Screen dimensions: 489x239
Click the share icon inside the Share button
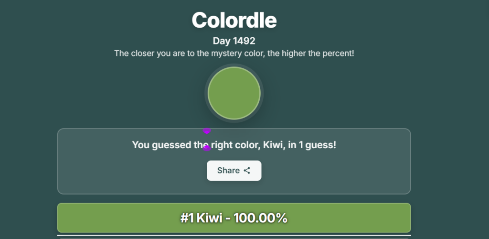pos(247,171)
